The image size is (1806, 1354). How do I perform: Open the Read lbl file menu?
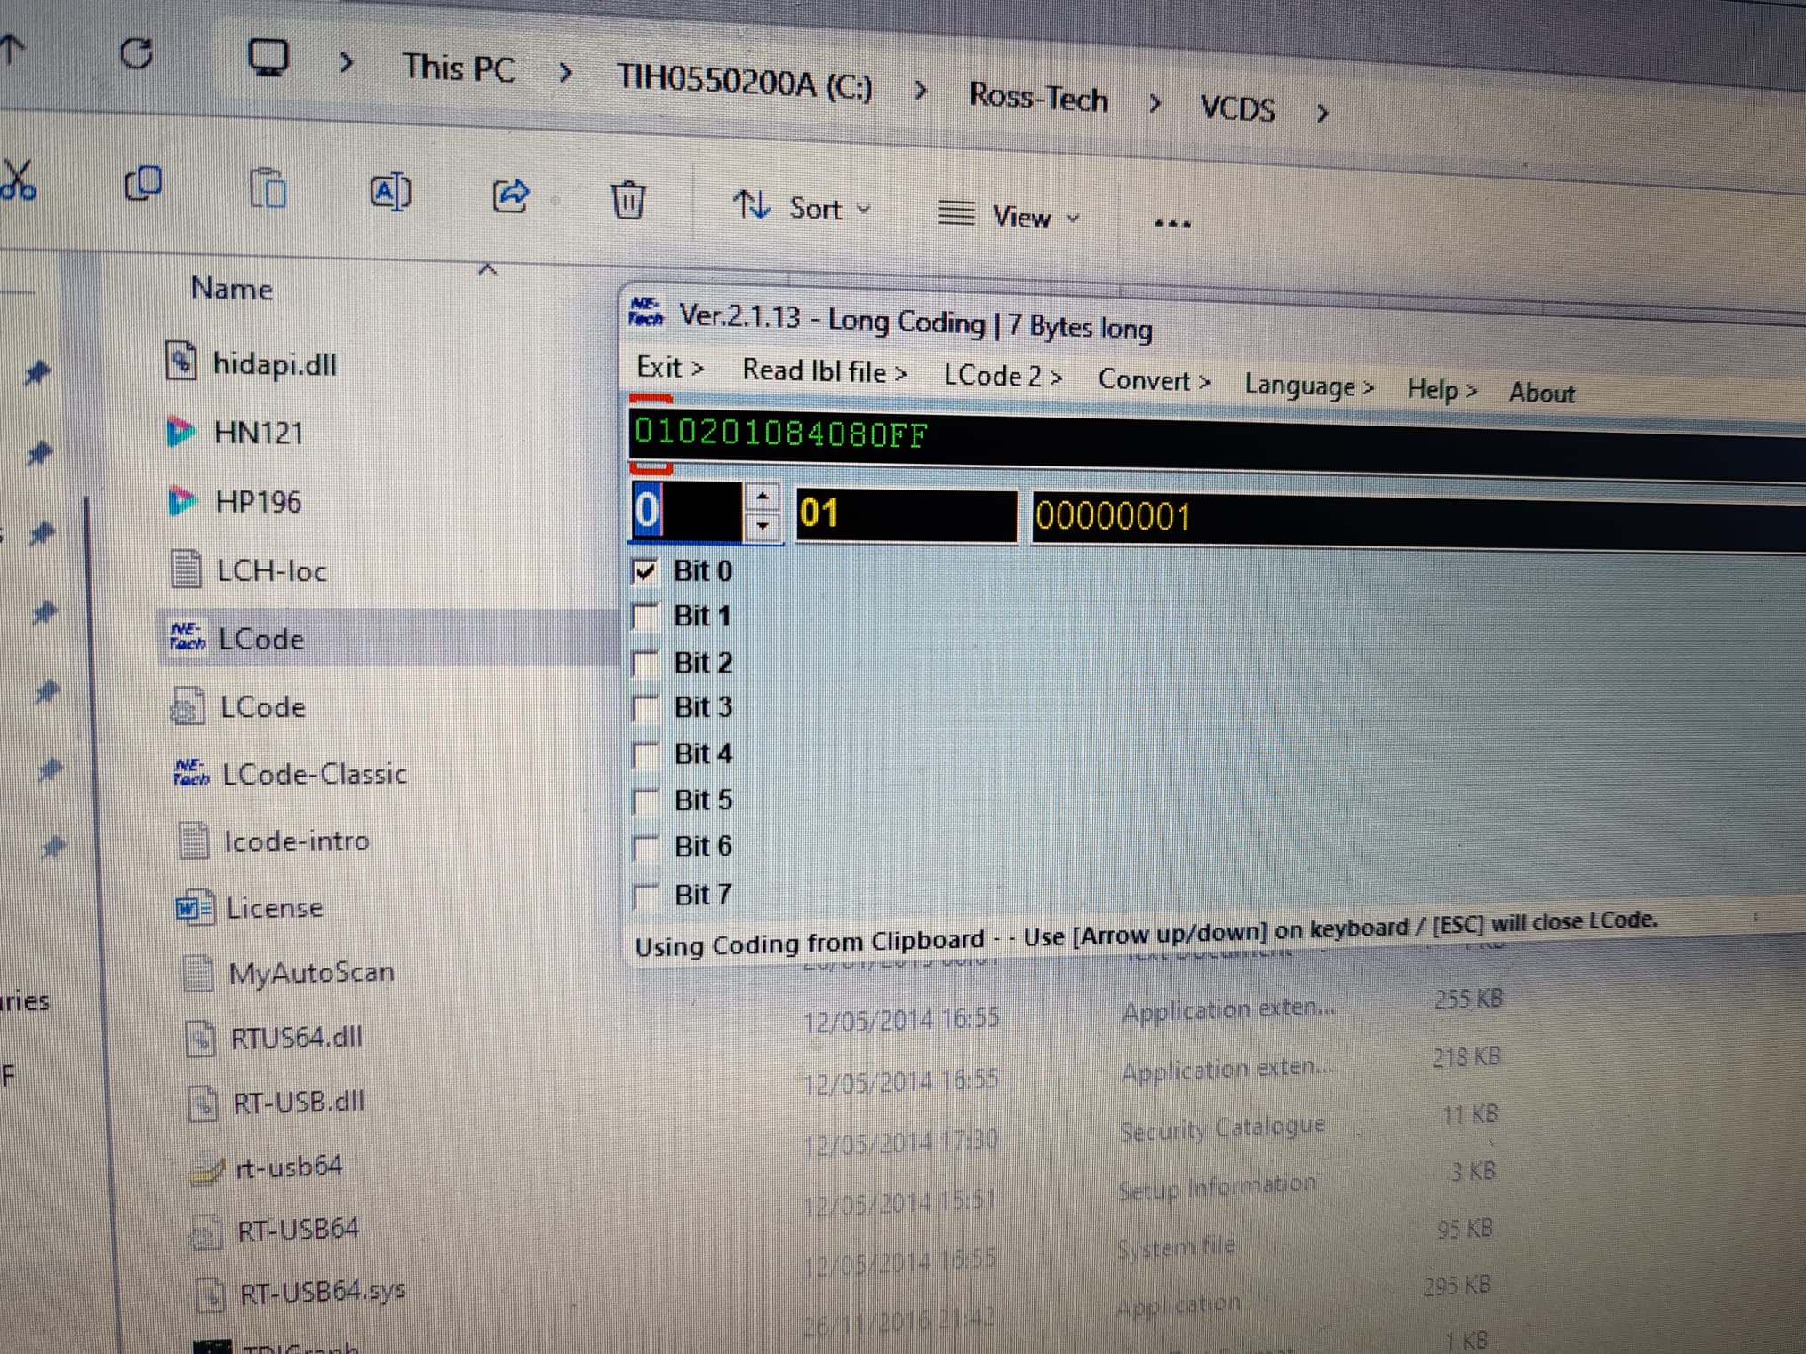(x=825, y=370)
